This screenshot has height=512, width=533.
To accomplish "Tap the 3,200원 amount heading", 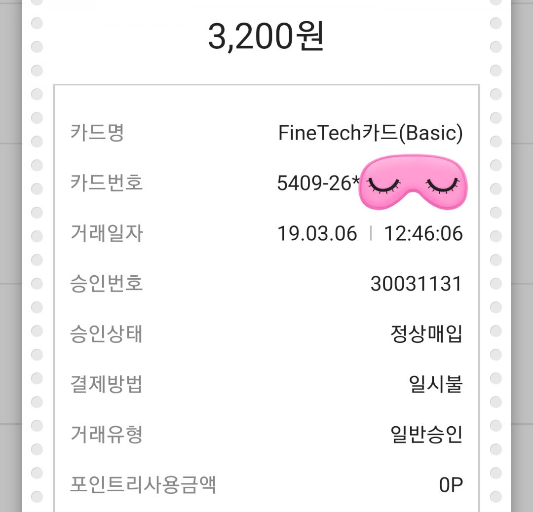I will pyautogui.click(x=266, y=37).
